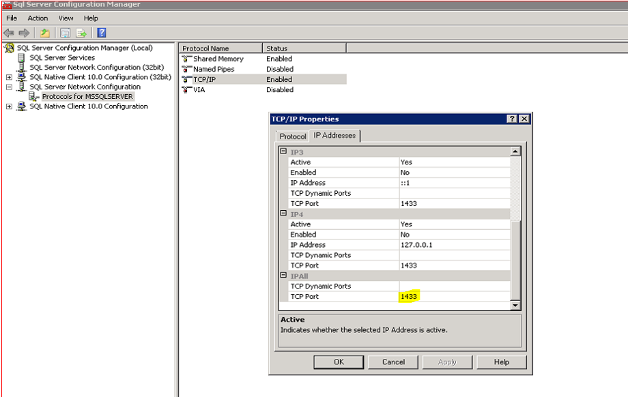The height and width of the screenshot is (397, 628).
Task: Click the property list scrollbar thumb
Action: tap(515, 260)
